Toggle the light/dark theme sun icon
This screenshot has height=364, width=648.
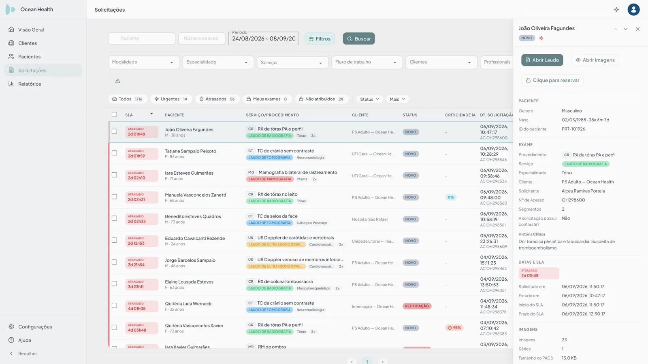616,9
